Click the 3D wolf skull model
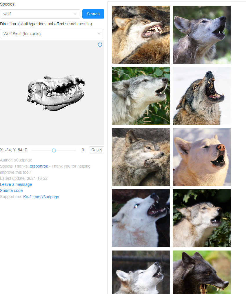The width and height of the screenshot is (246, 294). pos(56,92)
